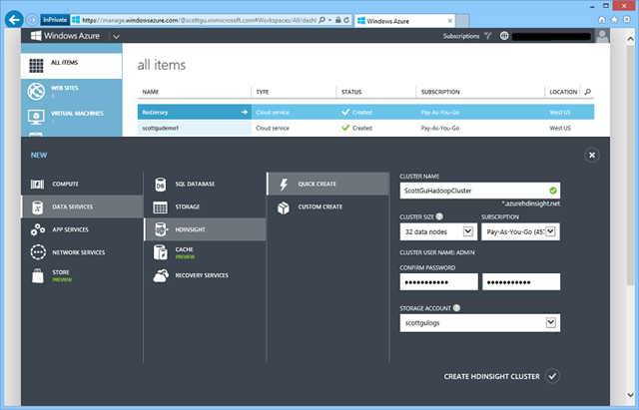Viewport: 639px width, 410px height.
Task: Open the favorites star icon
Action: [x=614, y=20]
